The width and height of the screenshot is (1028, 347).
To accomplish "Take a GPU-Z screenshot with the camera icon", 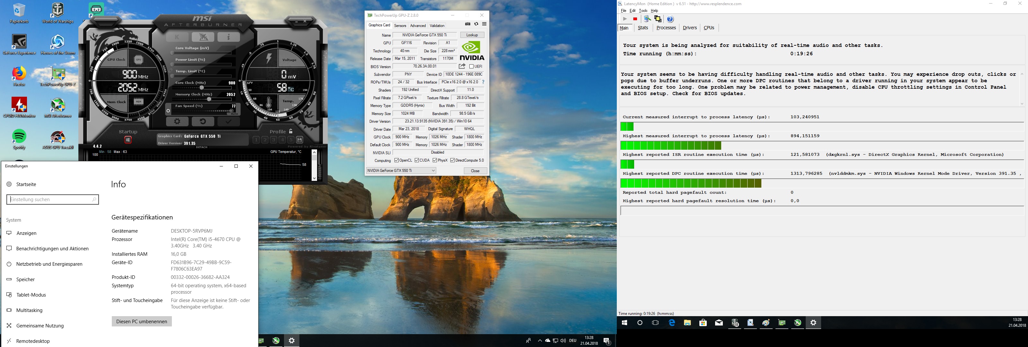I will (x=468, y=24).
